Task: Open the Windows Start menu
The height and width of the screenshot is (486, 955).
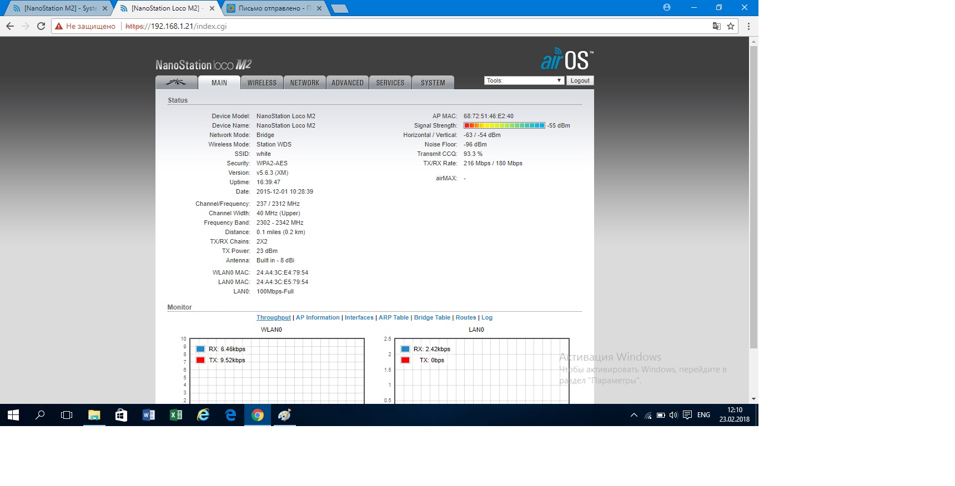Action: point(13,415)
